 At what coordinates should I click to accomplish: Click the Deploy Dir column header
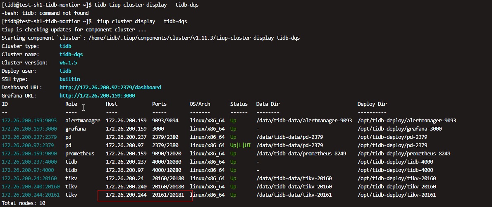(x=372, y=104)
